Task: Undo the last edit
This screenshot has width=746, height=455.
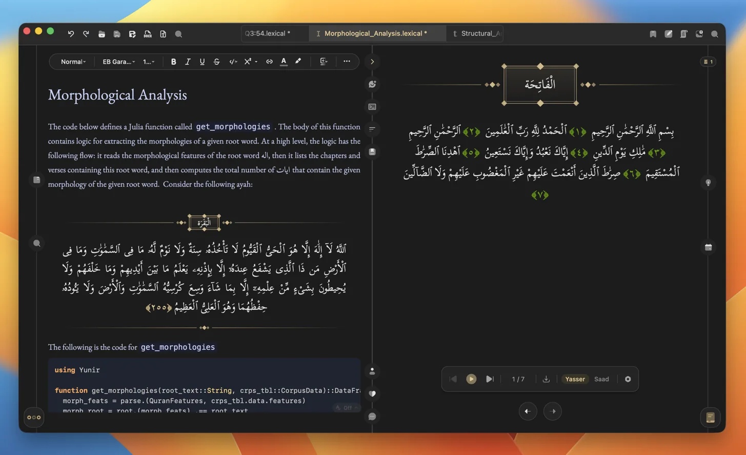Action: (71, 34)
